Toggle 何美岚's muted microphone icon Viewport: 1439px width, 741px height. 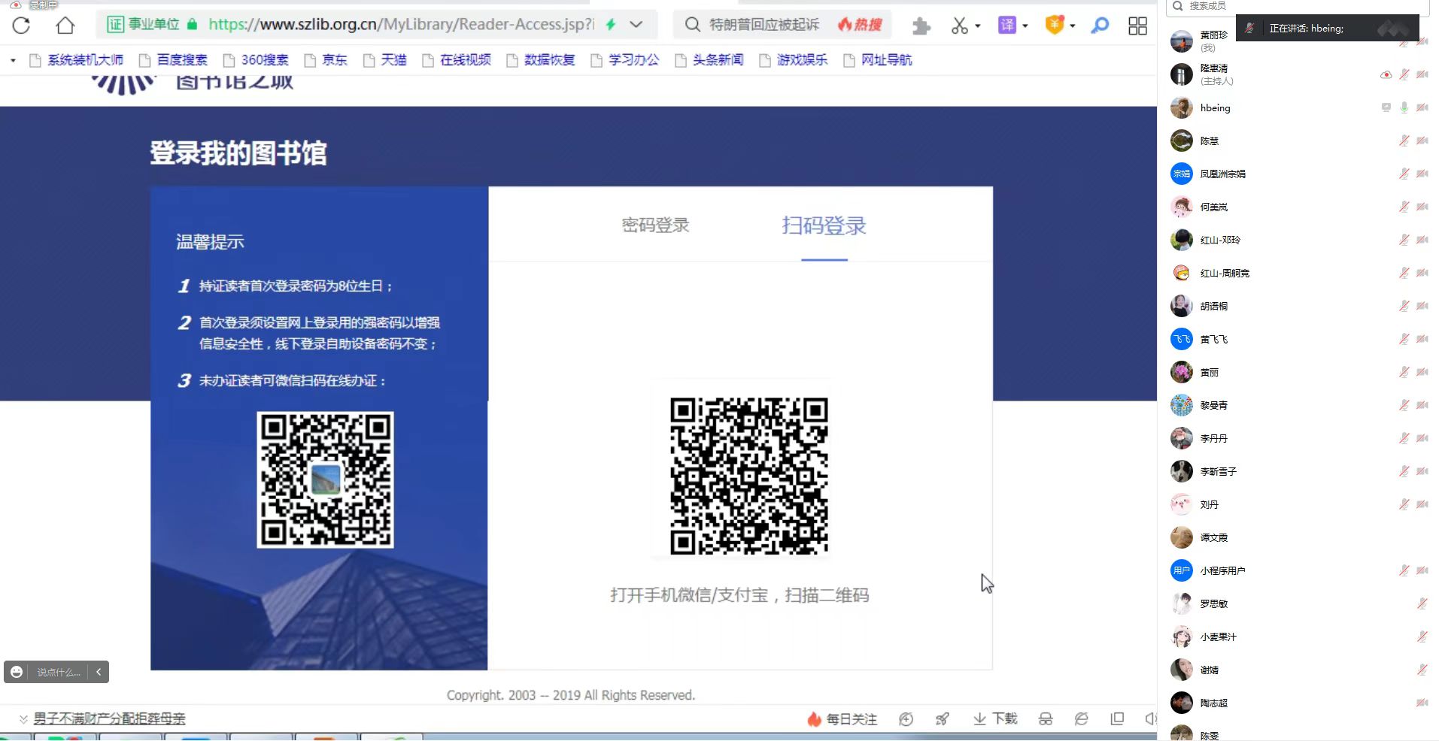pos(1404,207)
